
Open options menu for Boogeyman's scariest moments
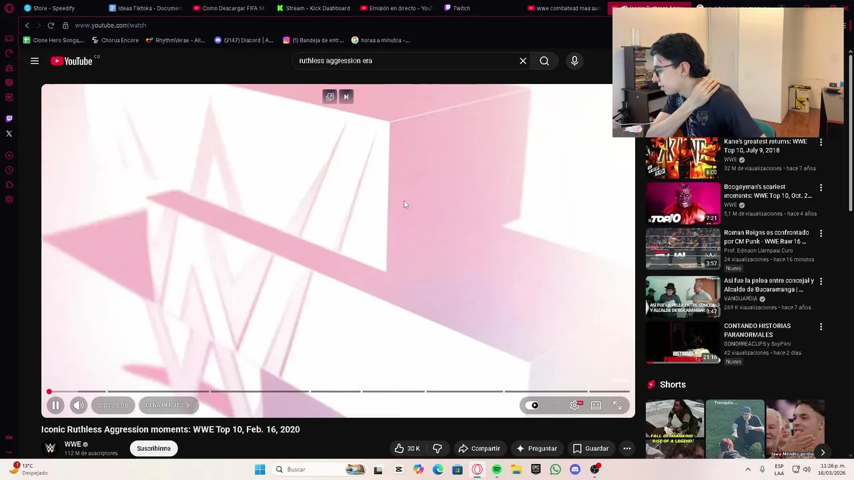(x=821, y=188)
